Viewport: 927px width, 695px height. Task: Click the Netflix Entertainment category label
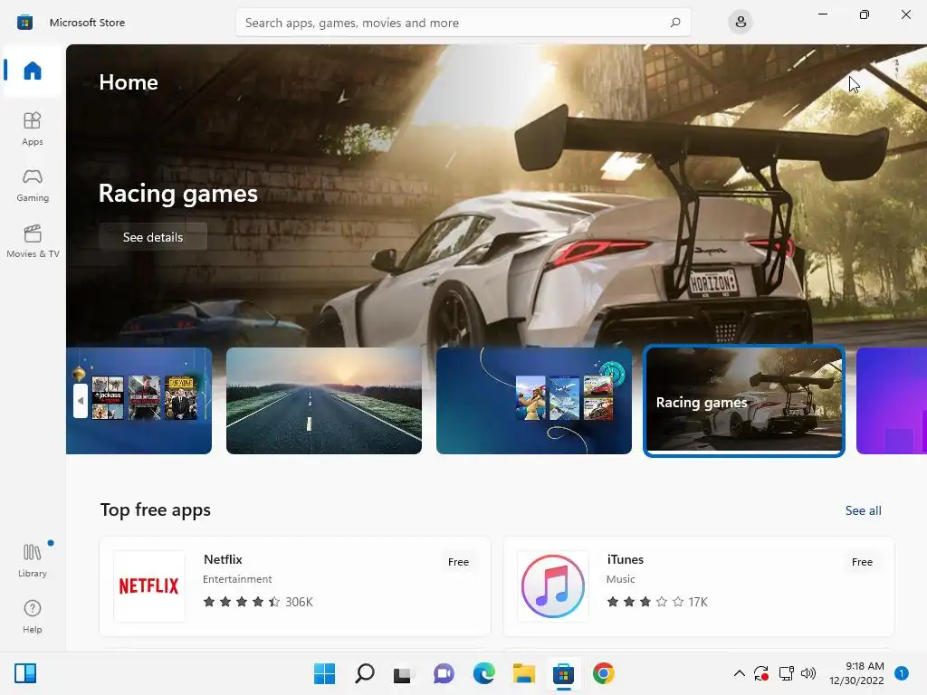point(237,579)
